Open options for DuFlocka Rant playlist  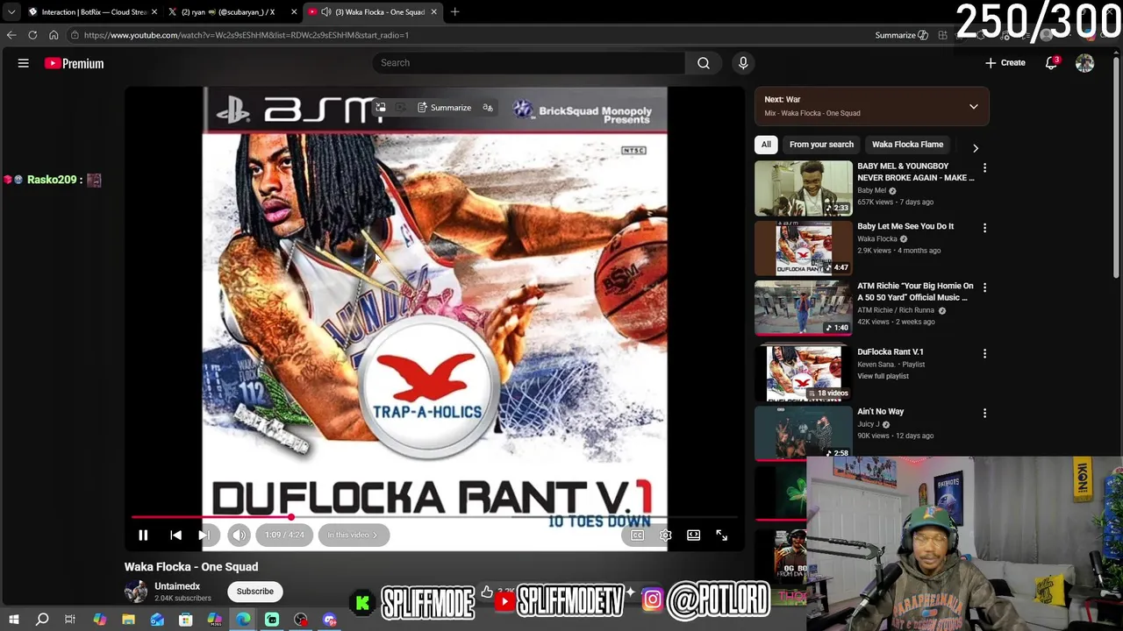(984, 353)
